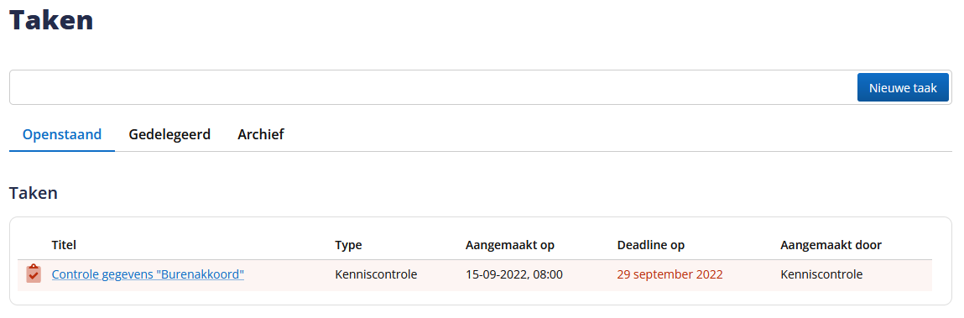Show the Archief tab
Screen dimensions: 964x318
point(261,134)
